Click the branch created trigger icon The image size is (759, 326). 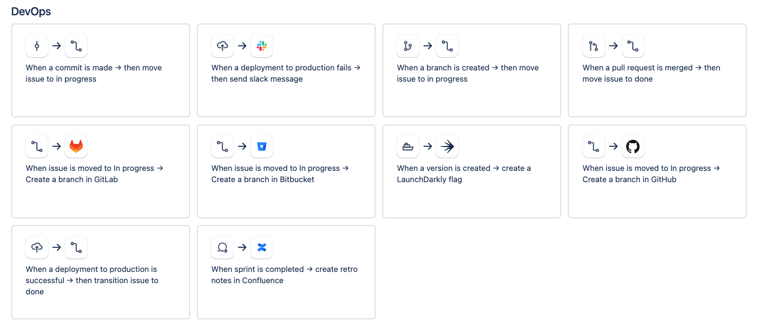(x=408, y=46)
